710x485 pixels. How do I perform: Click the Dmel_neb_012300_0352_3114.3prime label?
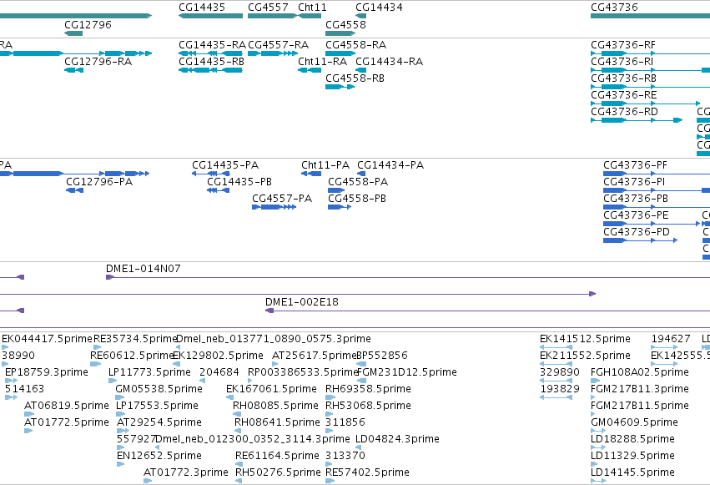253,440
